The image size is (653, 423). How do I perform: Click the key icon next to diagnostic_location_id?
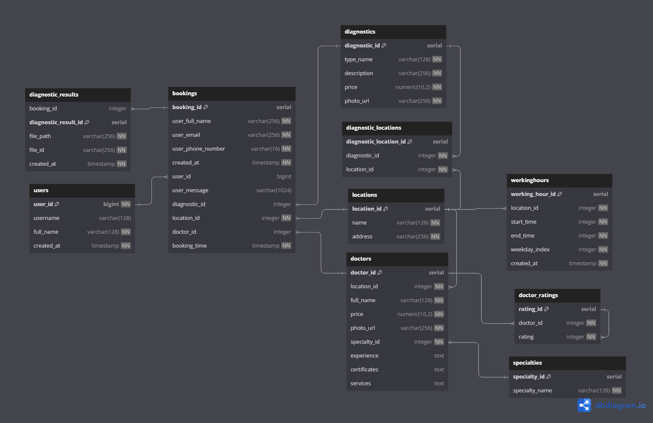point(410,142)
